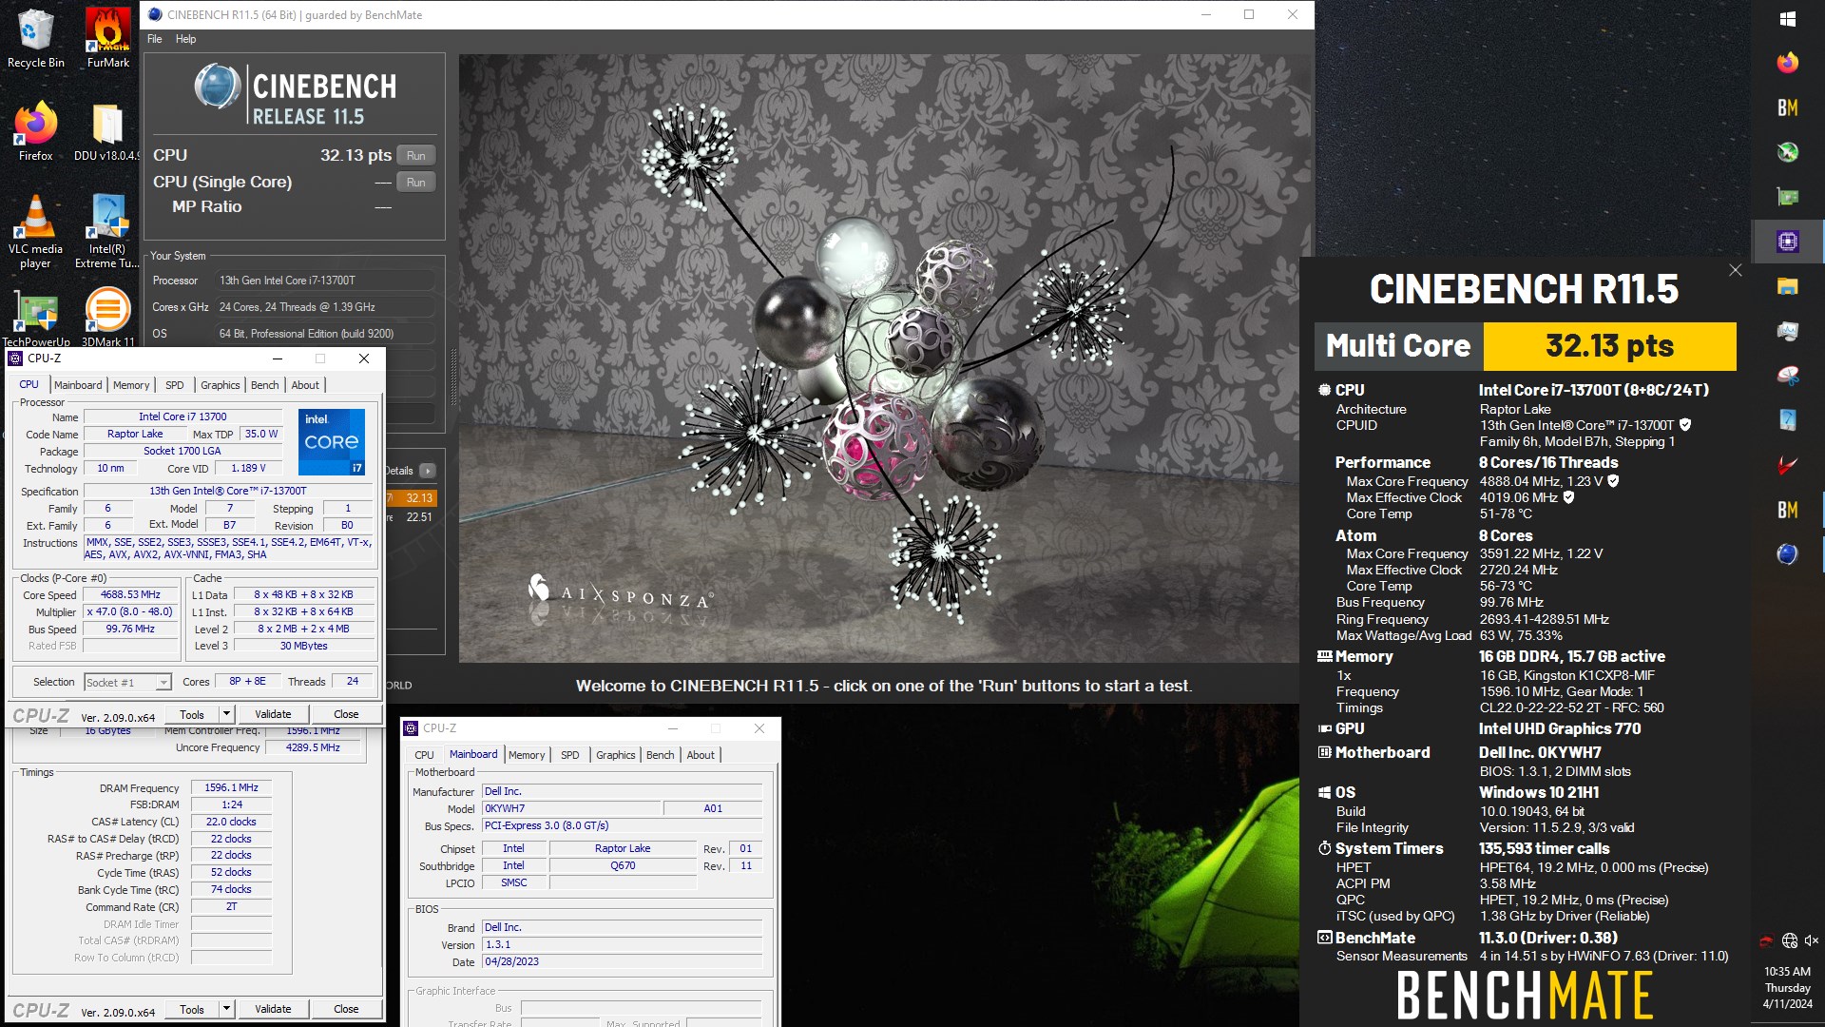
Task: Select the Firefox desktop shortcut
Action: click(x=35, y=131)
